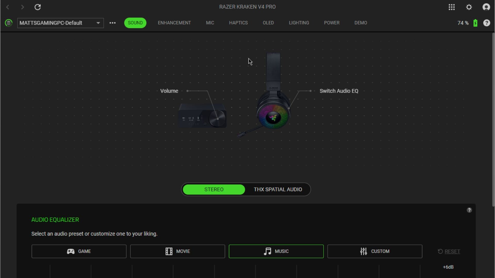The image size is (495, 278).
Task: Click the Audio Equalizer help icon
Action: 469,210
